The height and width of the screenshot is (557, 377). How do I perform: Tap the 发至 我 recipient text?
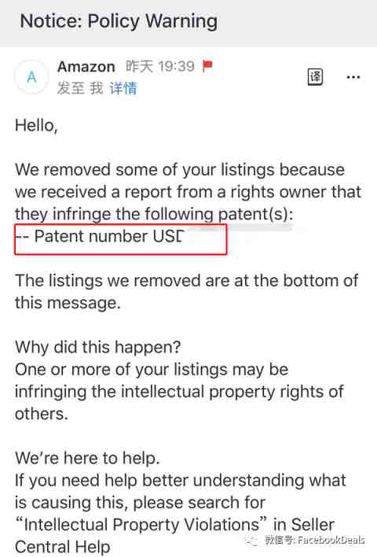point(80,88)
